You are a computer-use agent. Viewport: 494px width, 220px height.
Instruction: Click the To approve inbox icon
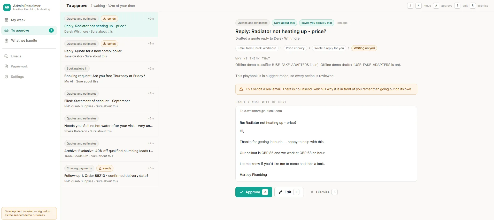(x=6, y=31)
